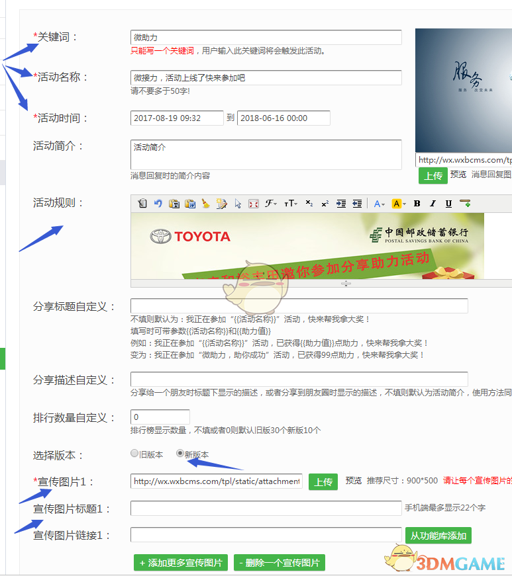This screenshot has height=576, width=512.
Task: Toggle bold formatting
Action: click(x=417, y=204)
